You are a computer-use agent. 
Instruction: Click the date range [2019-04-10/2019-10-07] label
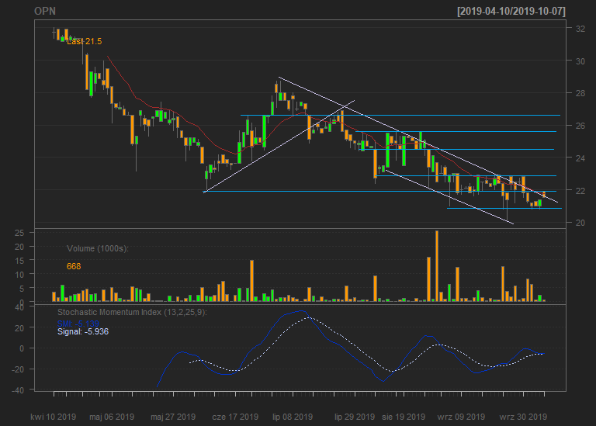click(x=511, y=11)
